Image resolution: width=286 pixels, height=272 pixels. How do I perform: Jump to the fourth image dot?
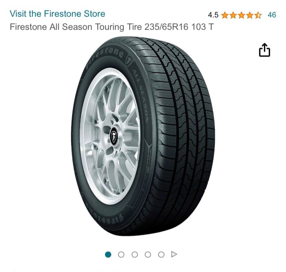[148, 254]
